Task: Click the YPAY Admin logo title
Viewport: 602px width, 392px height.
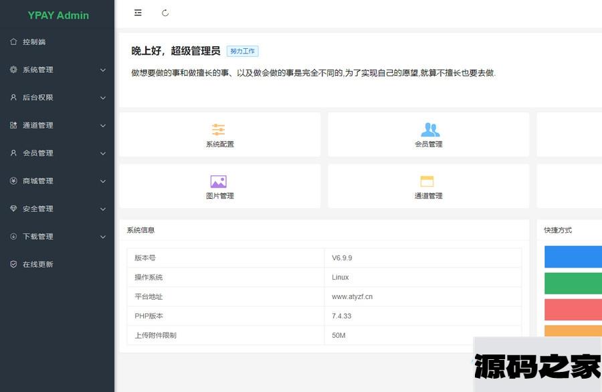Action: coord(58,15)
